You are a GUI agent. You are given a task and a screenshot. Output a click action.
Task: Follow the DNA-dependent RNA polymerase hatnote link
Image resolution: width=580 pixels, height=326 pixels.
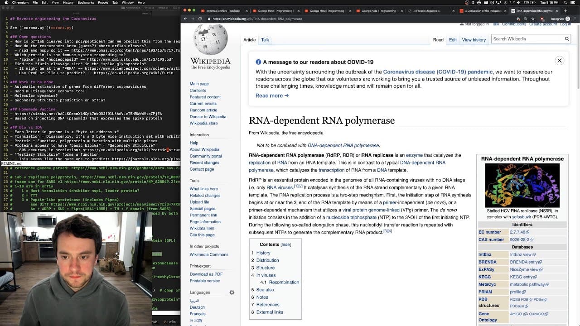pyautogui.click(x=343, y=146)
